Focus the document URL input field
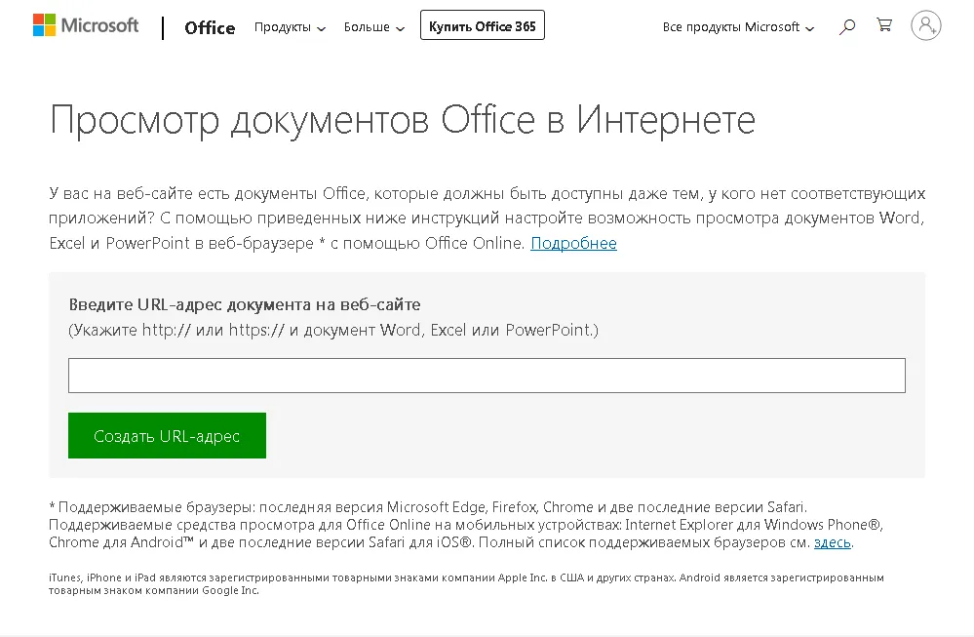974x637 pixels. pyautogui.click(x=487, y=376)
